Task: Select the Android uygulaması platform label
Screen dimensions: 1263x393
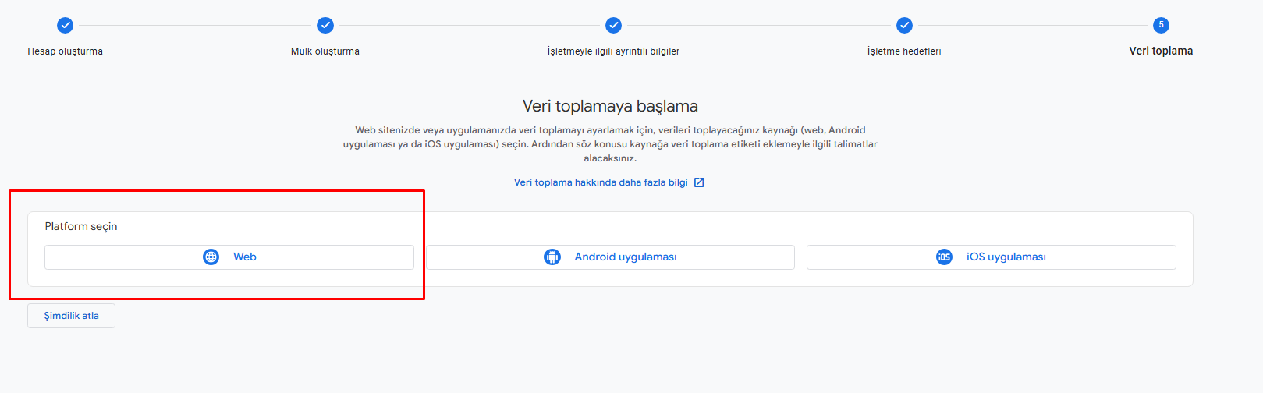Action: (626, 257)
